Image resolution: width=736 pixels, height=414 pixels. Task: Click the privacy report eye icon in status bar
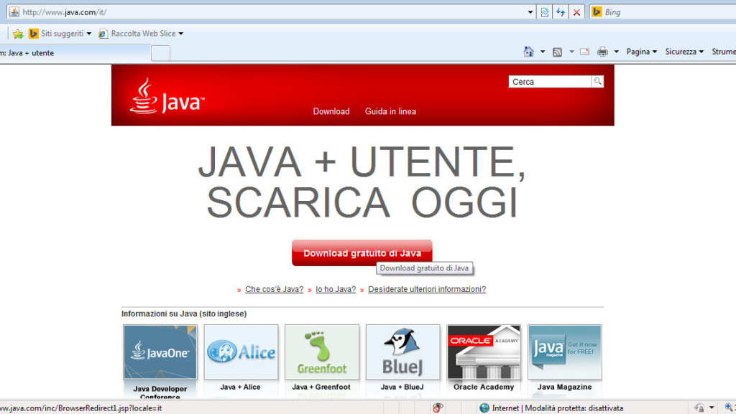(x=438, y=408)
